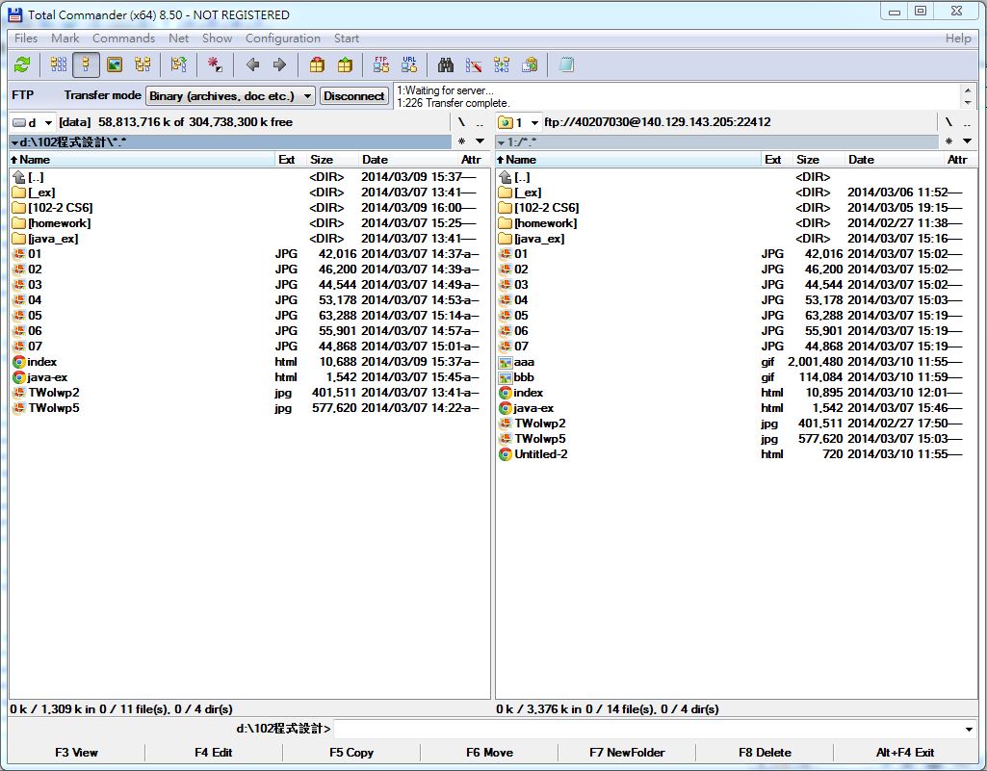The image size is (987, 771).
Task: Go to root in the right FTP panel
Action: pyautogui.click(x=948, y=123)
